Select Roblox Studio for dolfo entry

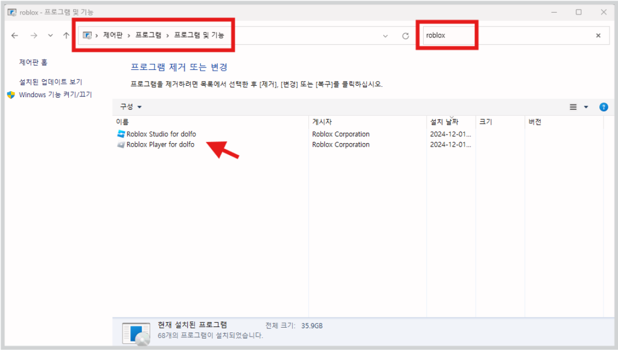coord(161,134)
